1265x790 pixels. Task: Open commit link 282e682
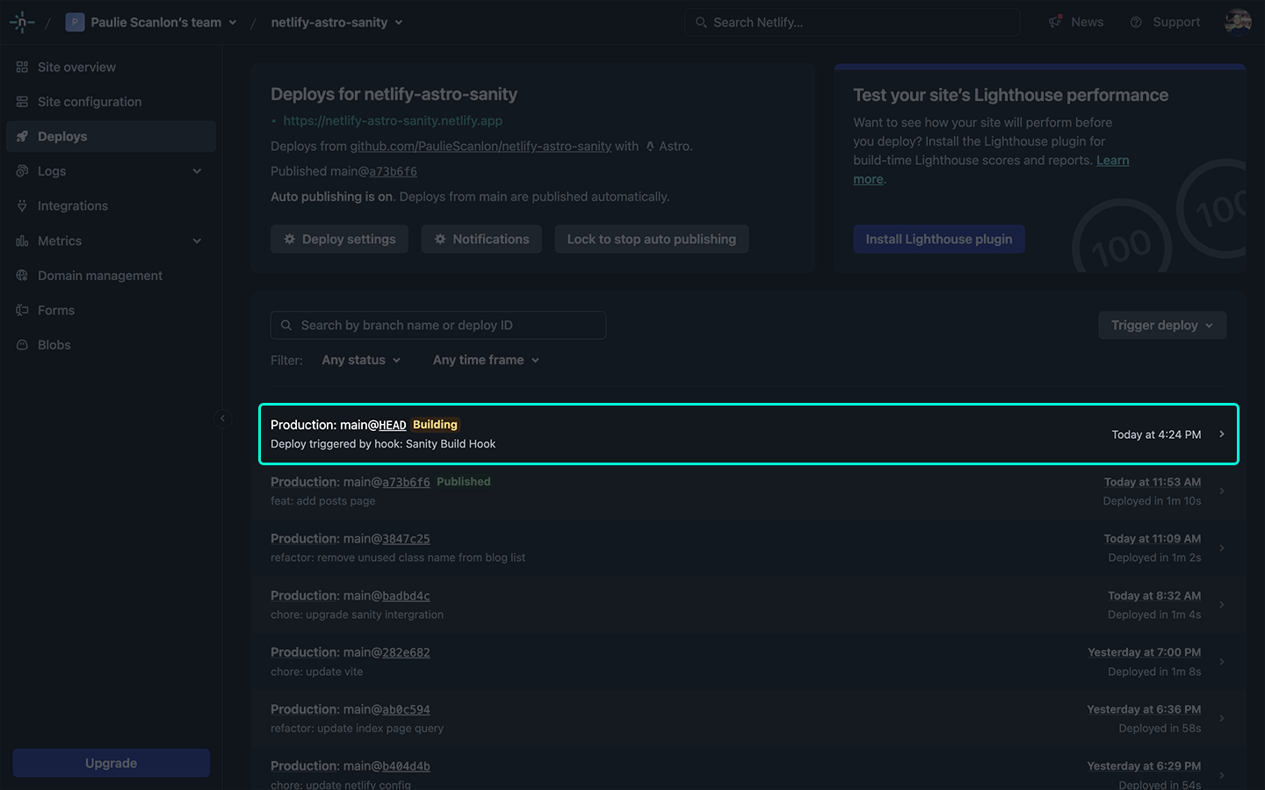coord(406,652)
